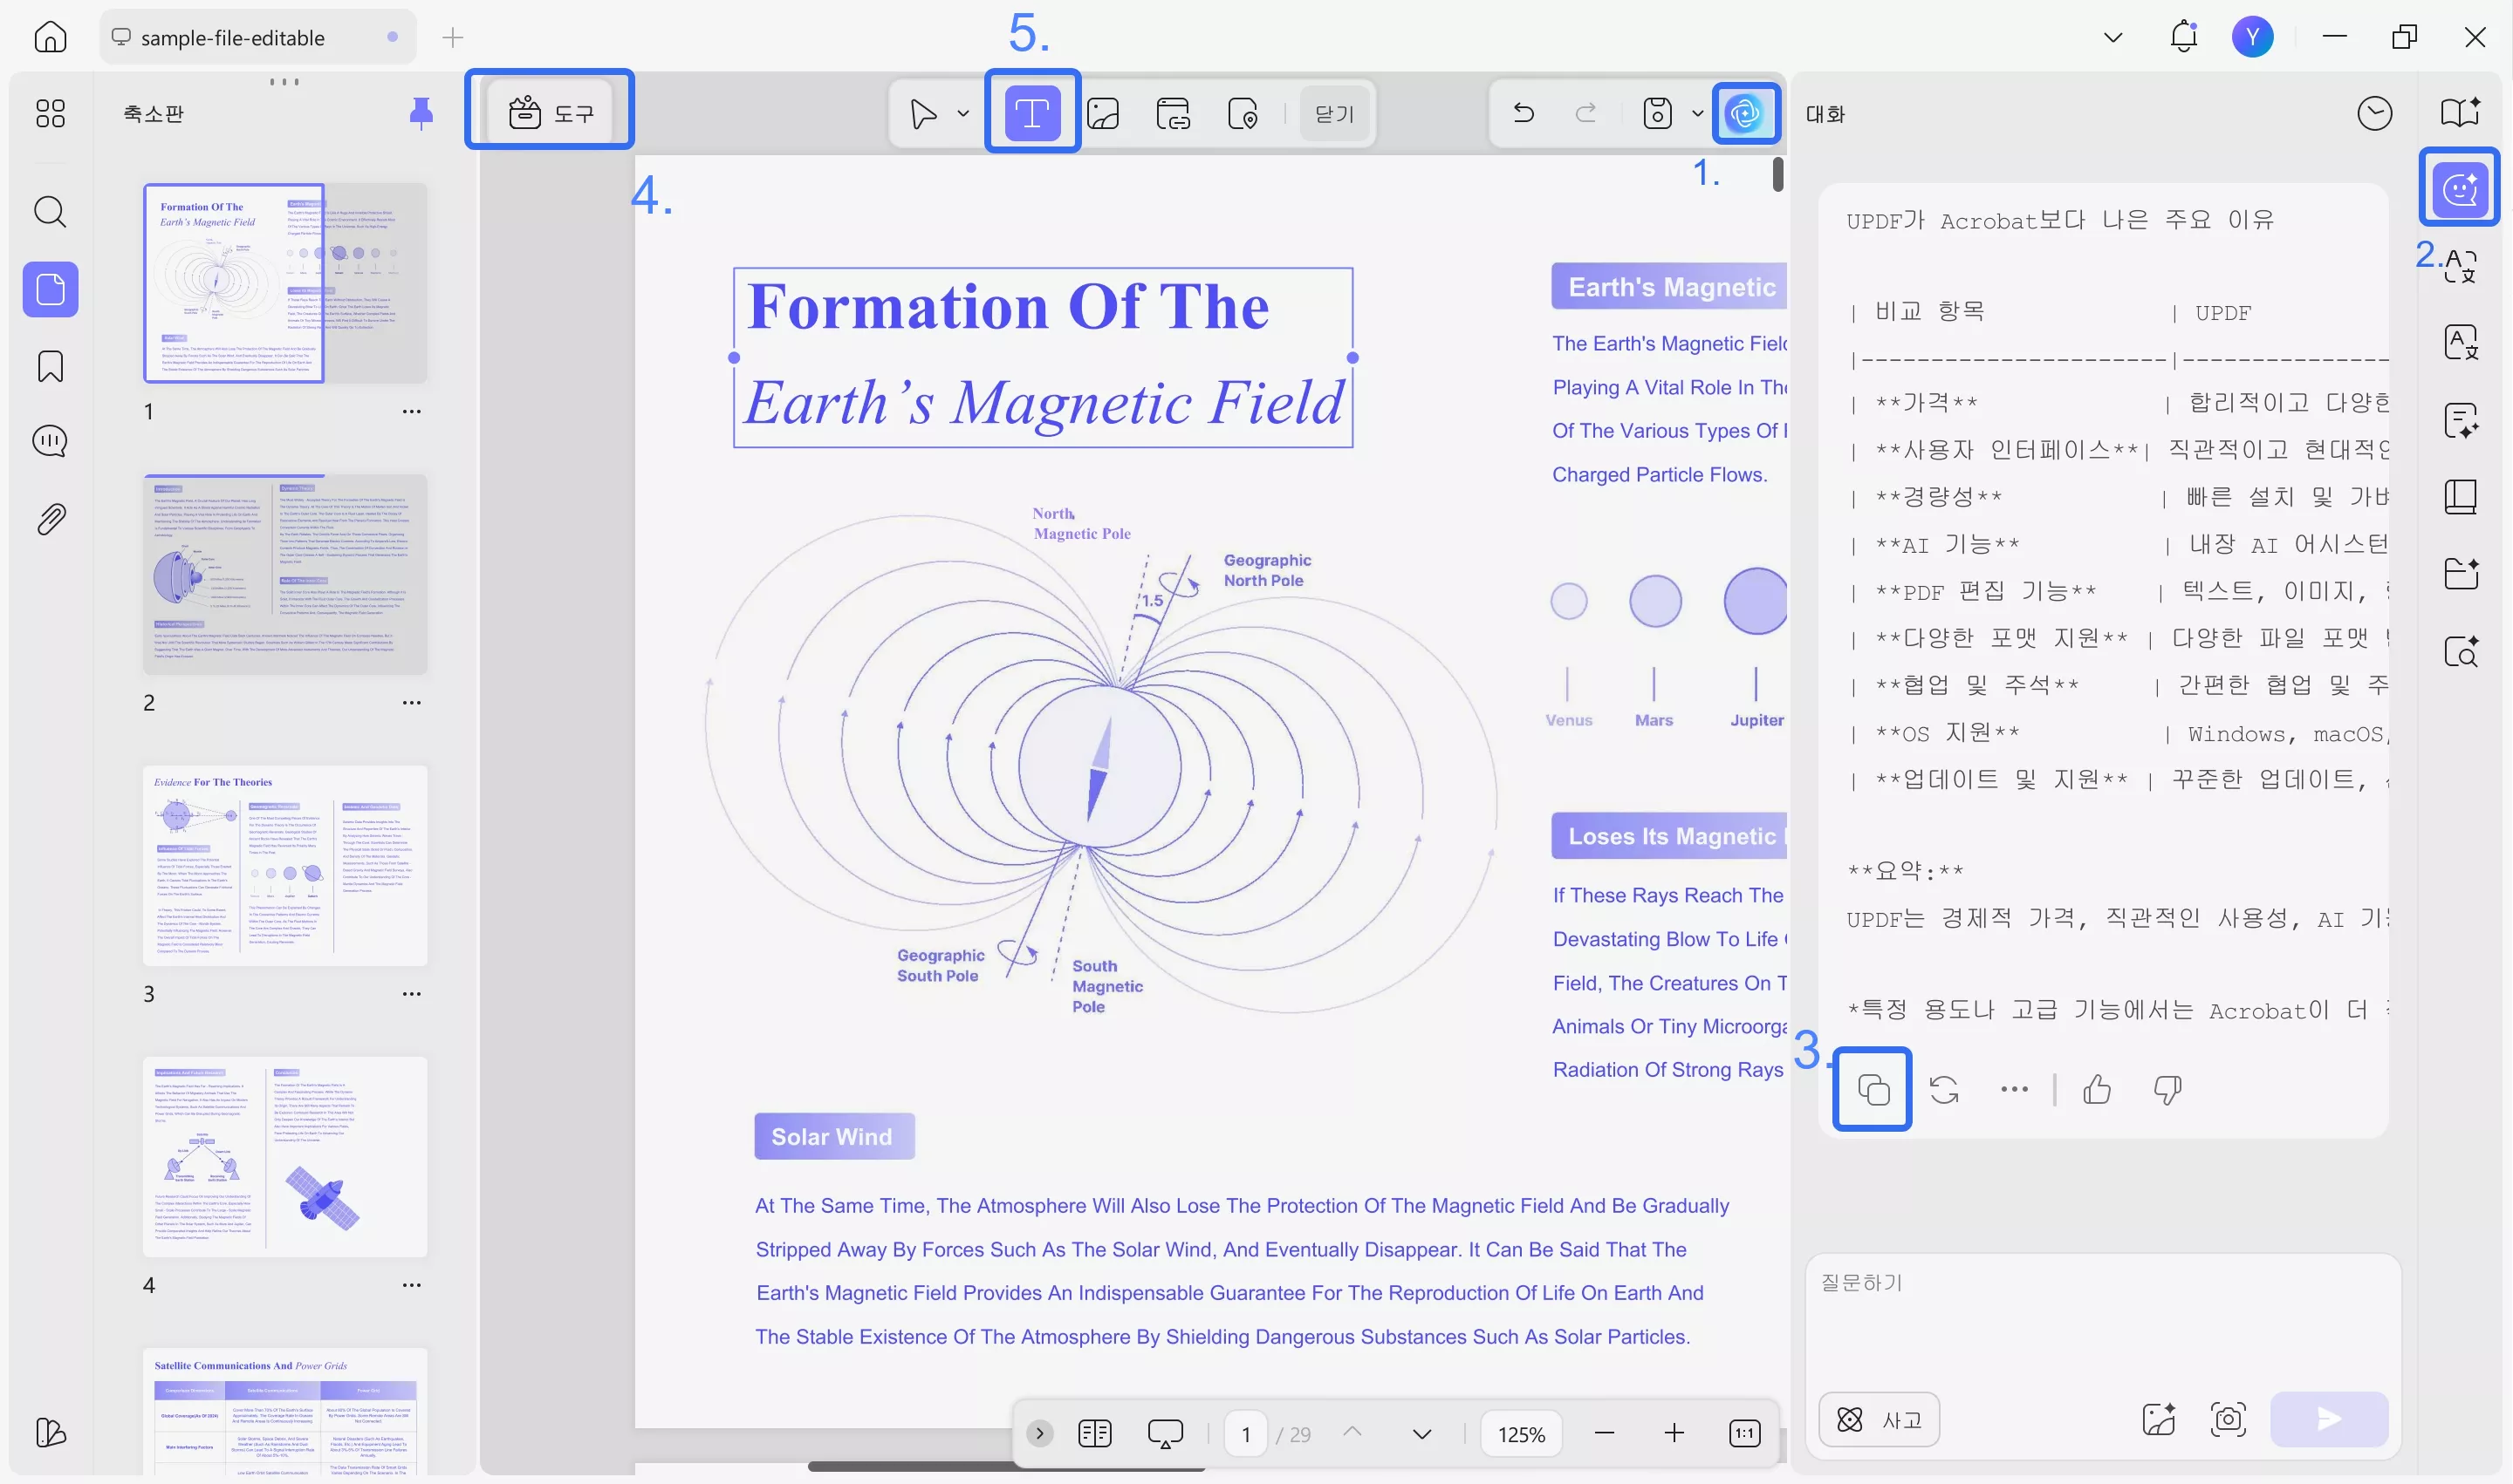Viewport: 2513px width, 1484px height.
Task: Pin the 축소판 thumbnail panel
Action: point(421,113)
